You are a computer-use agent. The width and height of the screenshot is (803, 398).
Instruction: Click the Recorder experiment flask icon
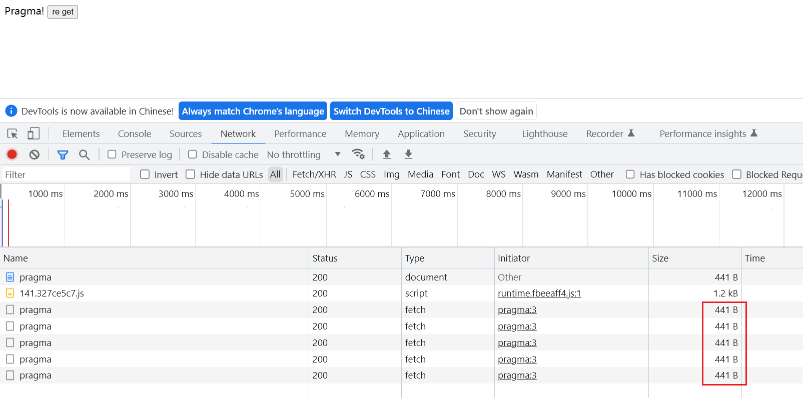pyautogui.click(x=631, y=133)
